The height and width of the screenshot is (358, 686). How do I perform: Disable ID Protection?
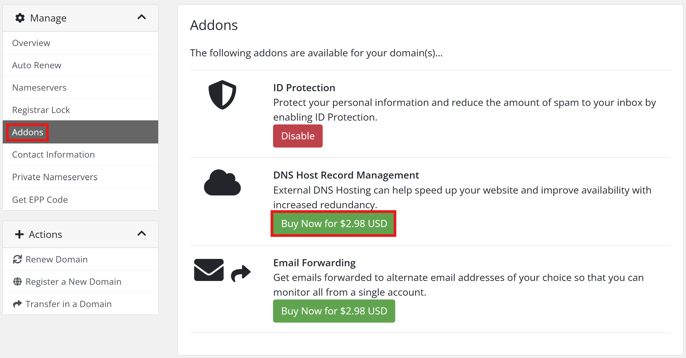(x=298, y=136)
